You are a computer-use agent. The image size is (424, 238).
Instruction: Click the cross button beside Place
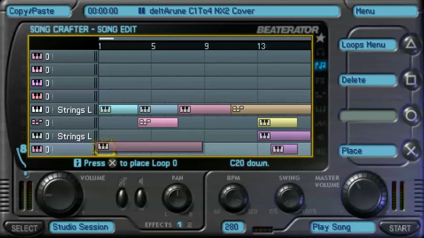[411, 151]
